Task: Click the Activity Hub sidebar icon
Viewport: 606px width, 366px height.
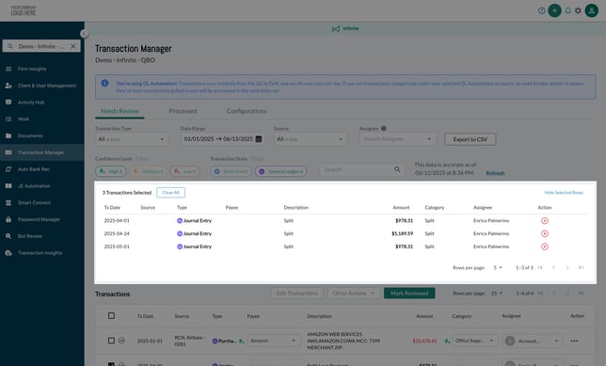Action: pyautogui.click(x=8, y=102)
